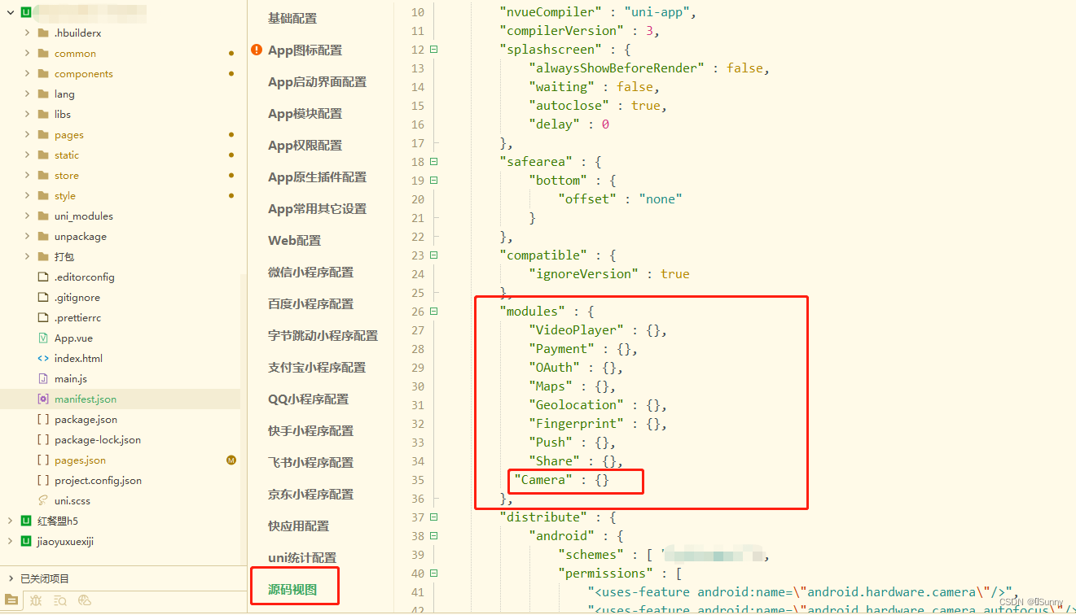Open the App模块配置 section

point(305,114)
